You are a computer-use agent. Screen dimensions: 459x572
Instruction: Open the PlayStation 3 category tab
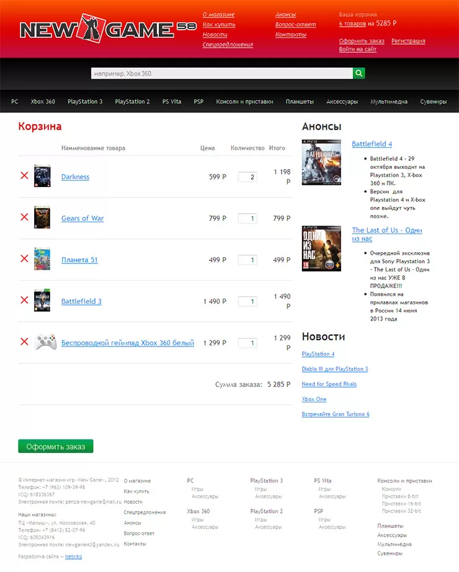pyautogui.click(x=85, y=101)
